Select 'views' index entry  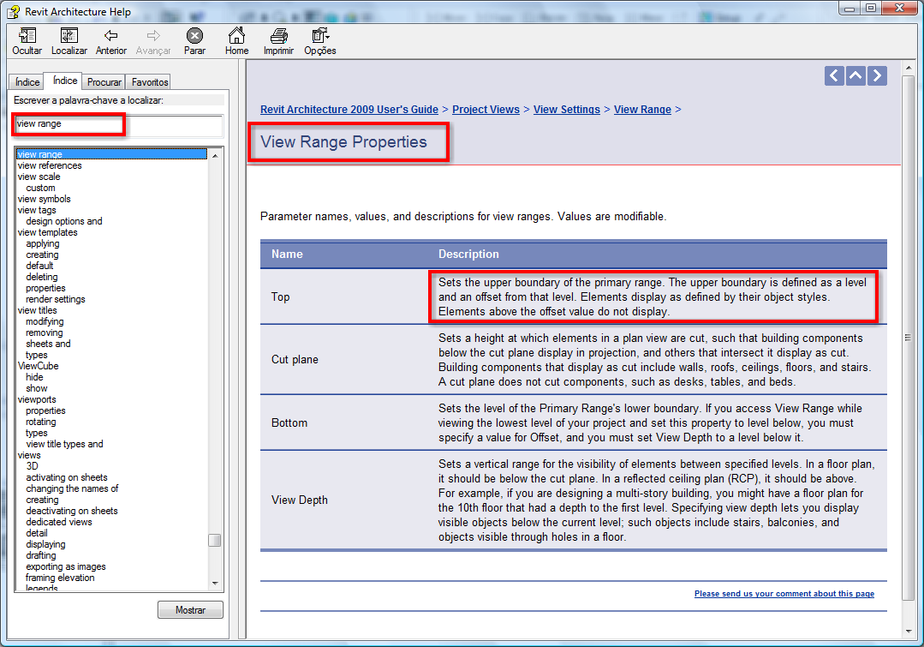[x=29, y=455]
